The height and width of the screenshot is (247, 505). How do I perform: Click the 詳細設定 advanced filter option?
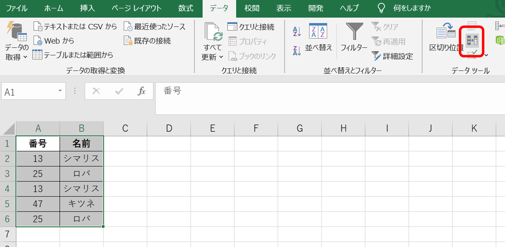[x=393, y=56]
